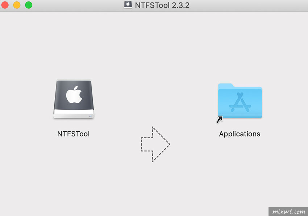Minimize the window with the yellow button
Image resolution: width=308 pixels, height=216 pixels.
click(17, 5)
